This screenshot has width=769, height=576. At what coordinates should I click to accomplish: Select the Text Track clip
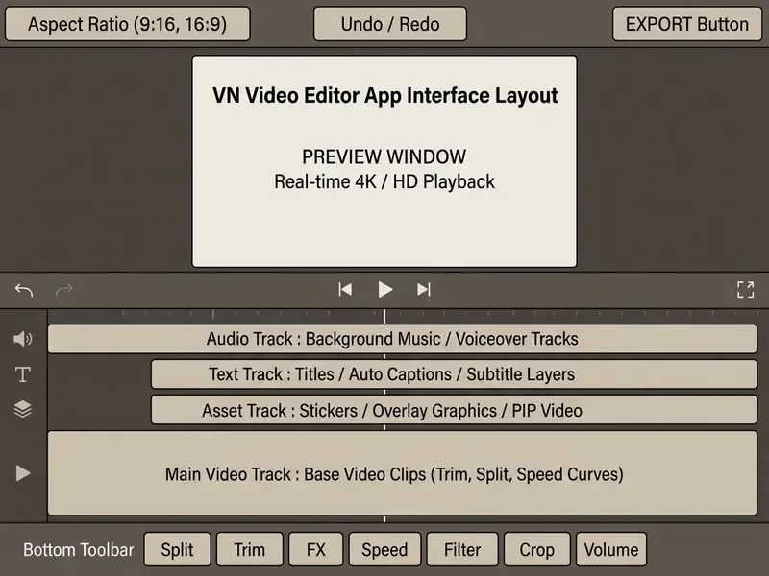(x=454, y=374)
